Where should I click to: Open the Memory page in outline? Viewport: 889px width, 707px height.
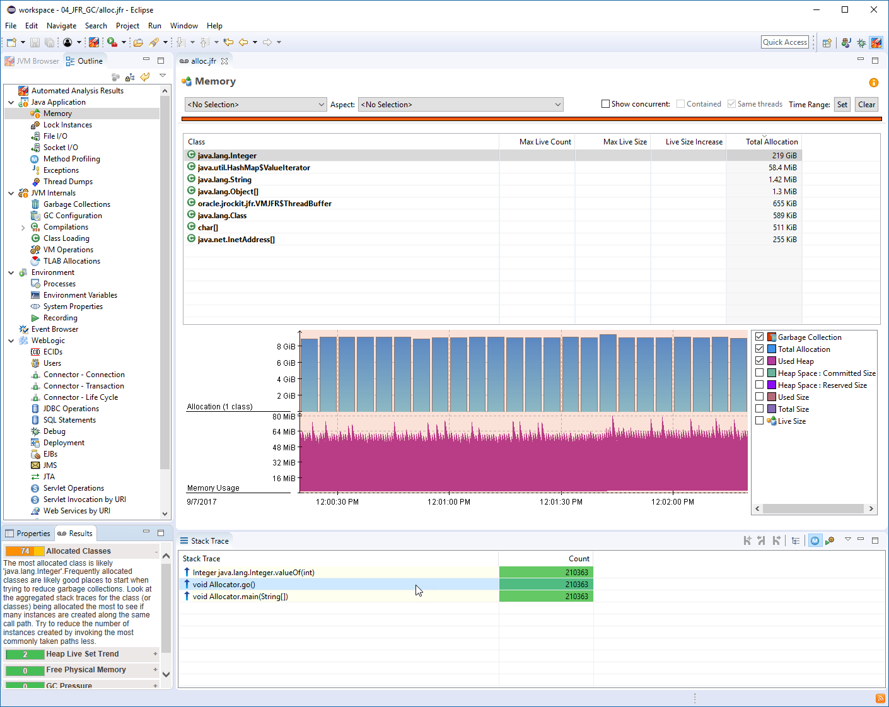(57, 114)
